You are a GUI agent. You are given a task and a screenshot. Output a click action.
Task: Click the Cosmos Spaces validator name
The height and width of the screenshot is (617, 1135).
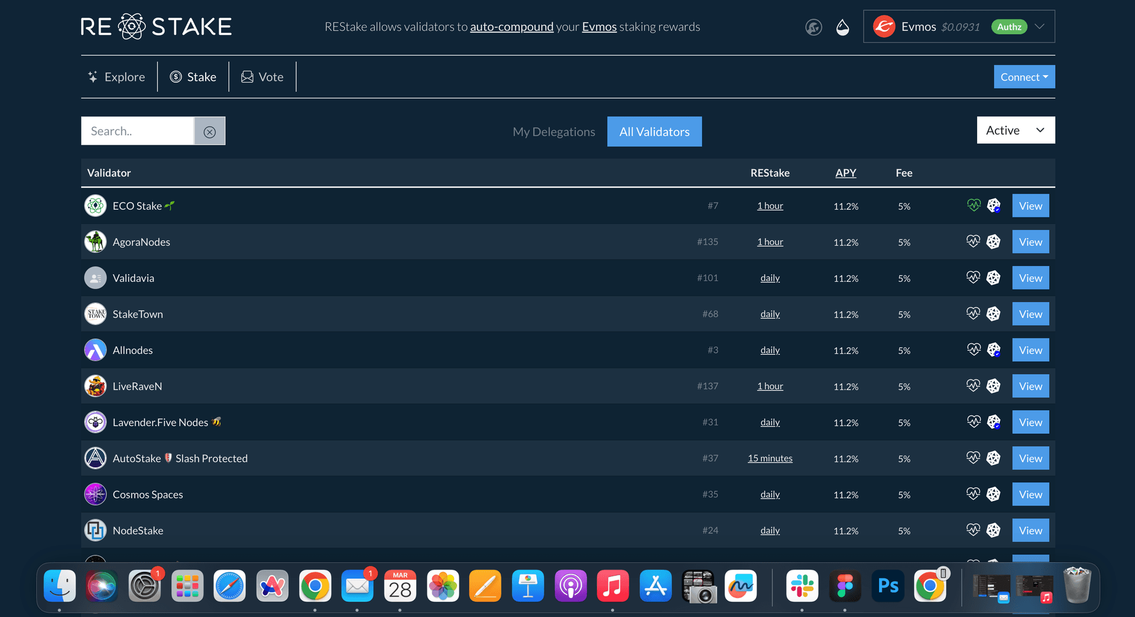pos(148,494)
